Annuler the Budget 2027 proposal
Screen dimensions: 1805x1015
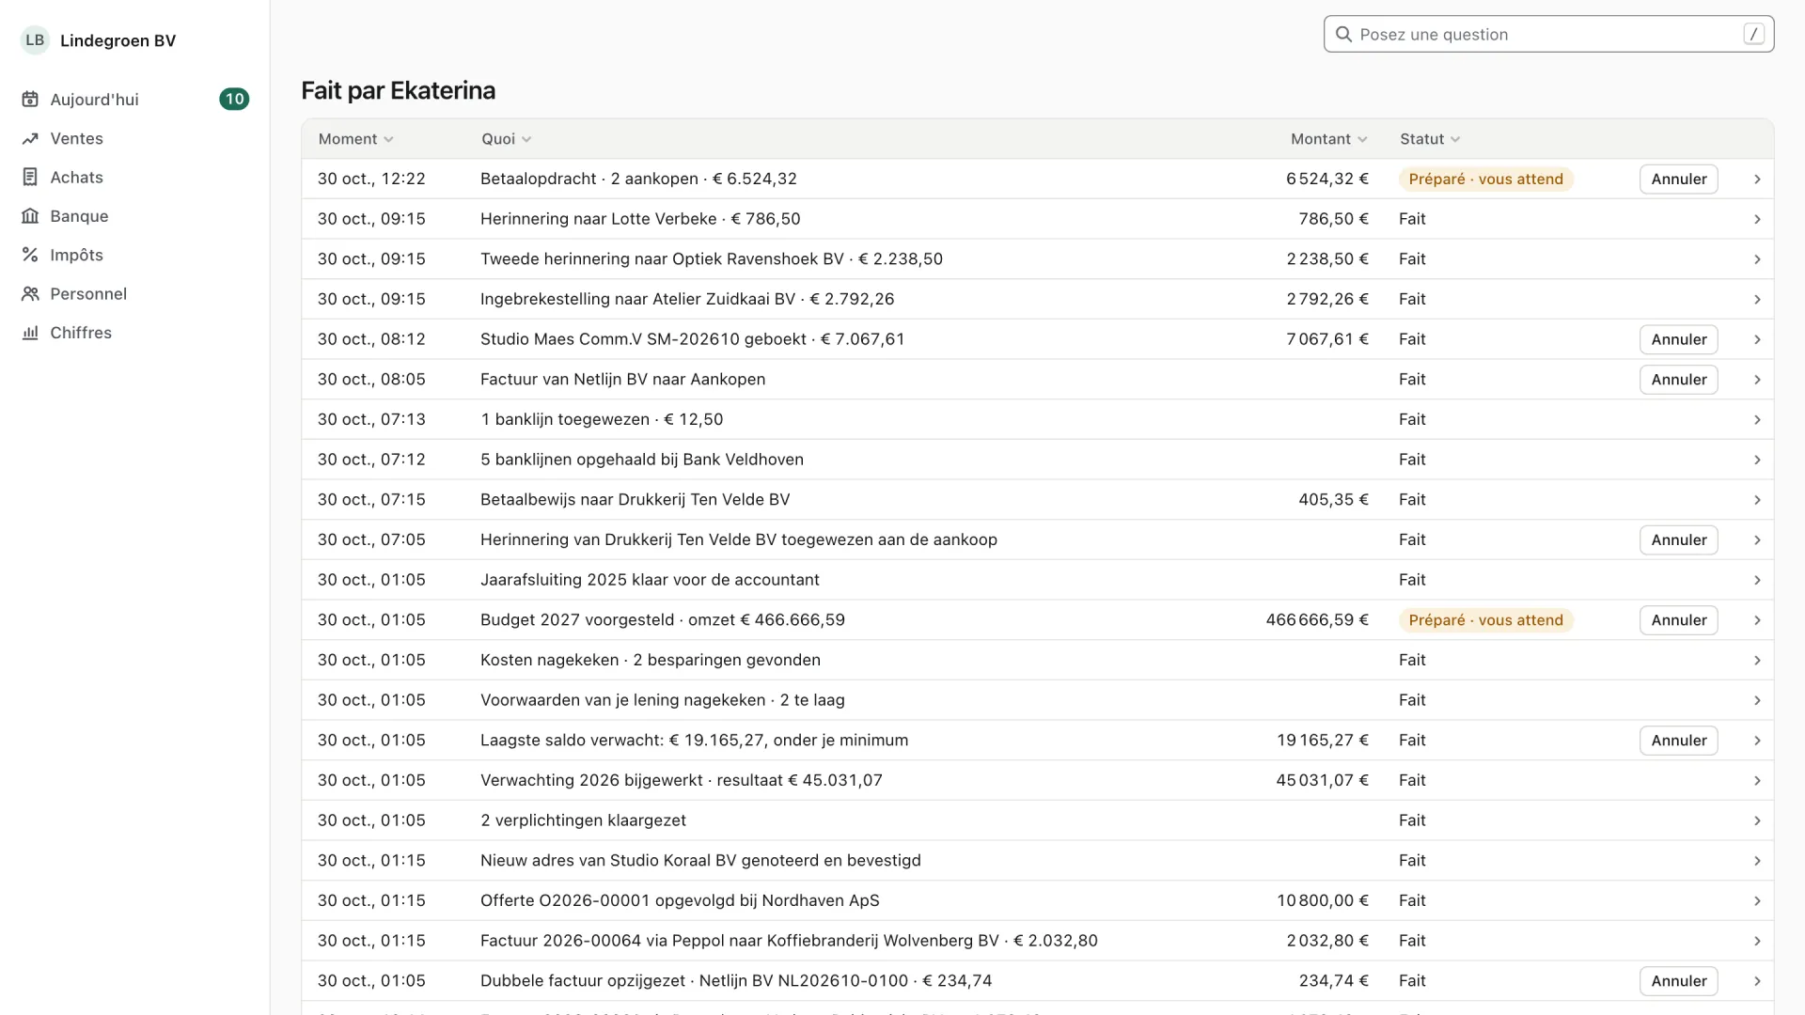(1678, 620)
